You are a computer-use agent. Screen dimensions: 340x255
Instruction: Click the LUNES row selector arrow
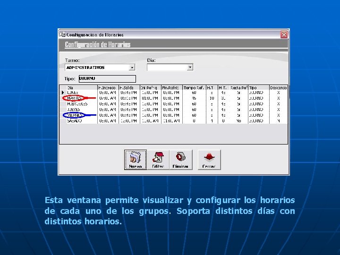click(63, 93)
